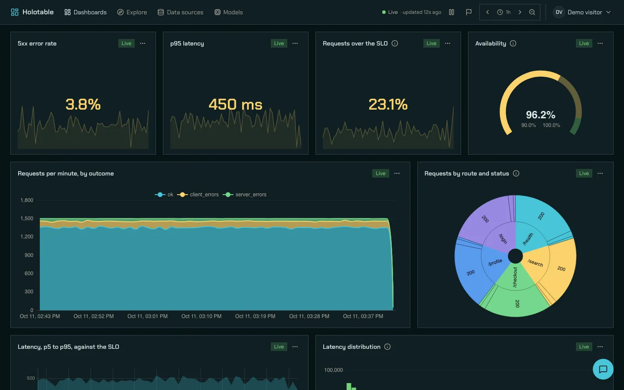This screenshot has height=390, width=624.
Task: Click the 5xx error rate panel title
Action: pyautogui.click(x=37, y=43)
